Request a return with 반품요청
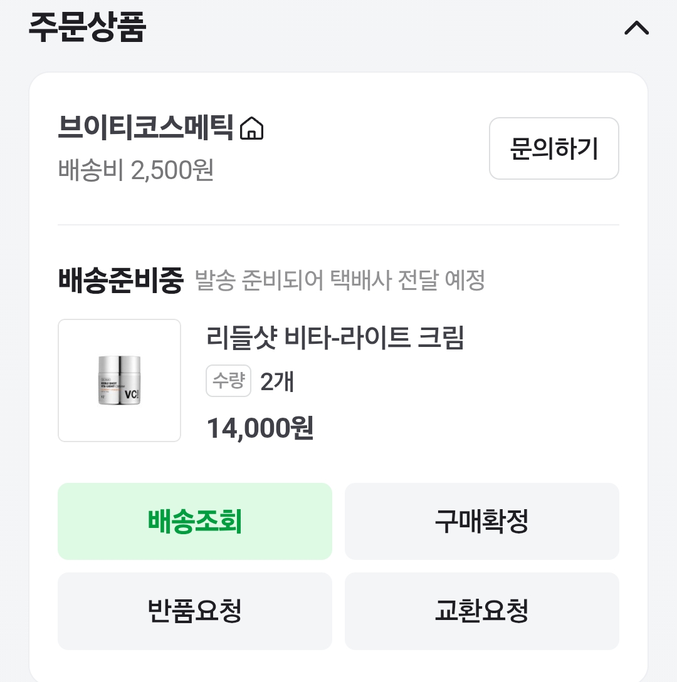The image size is (677, 682). pyautogui.click(x=194, y=611)
